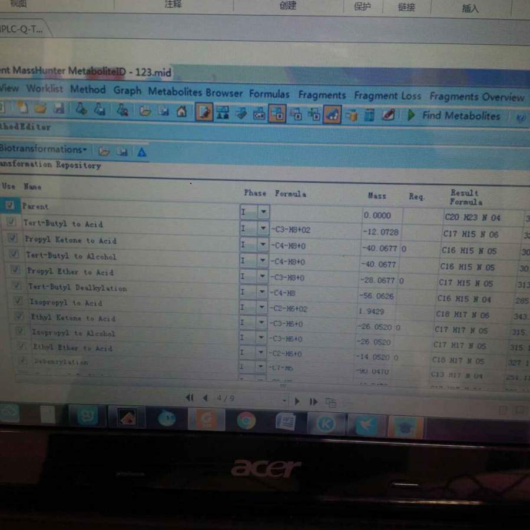Viewport: 530px width, 530px height.
Task: Open Phase dropdown in the Parent row
Action: pyautogui.click(x=263, y=212)
